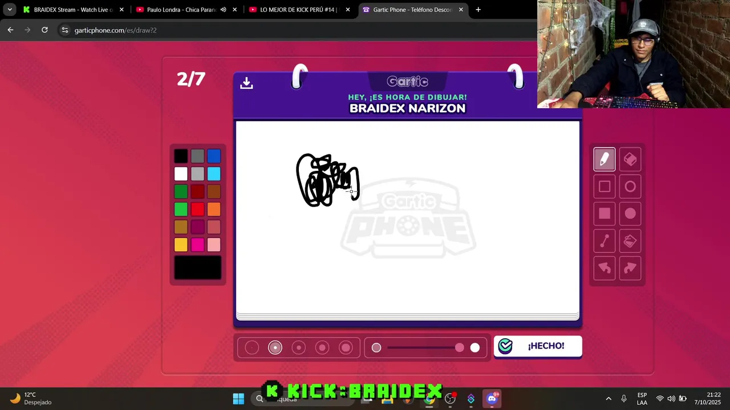Pick the bright red color swatch
This screenshot has height=410, width=730.
[197, 209]
